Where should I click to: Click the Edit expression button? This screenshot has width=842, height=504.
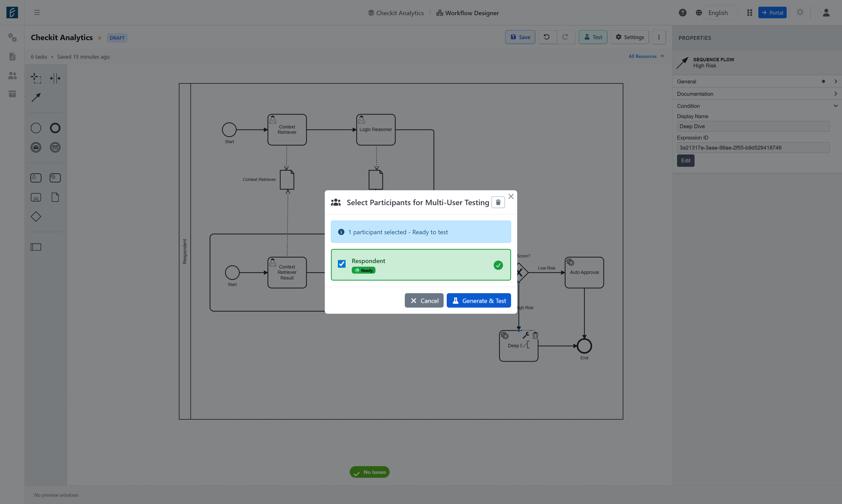point(686,161)
